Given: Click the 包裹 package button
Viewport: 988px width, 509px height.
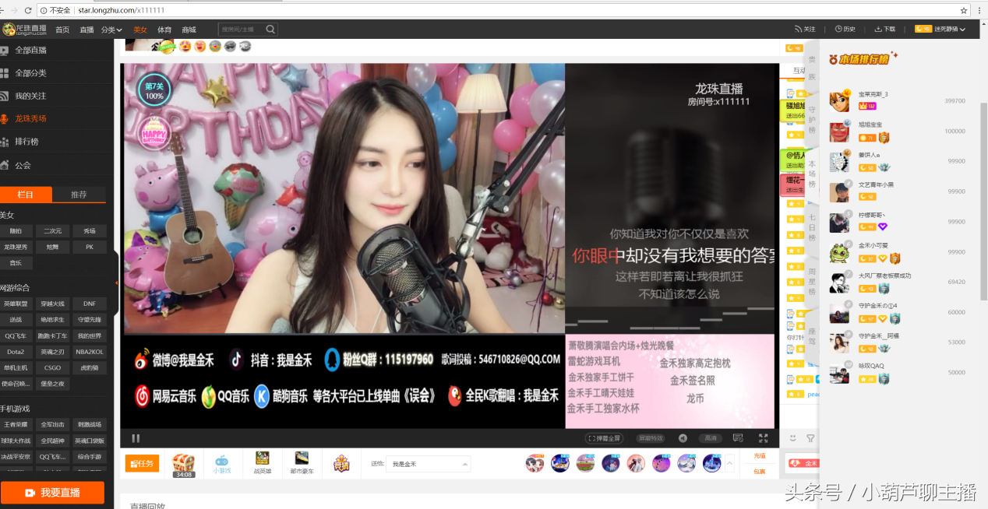Looking at the screenshot, I should [x=760, y=472].
